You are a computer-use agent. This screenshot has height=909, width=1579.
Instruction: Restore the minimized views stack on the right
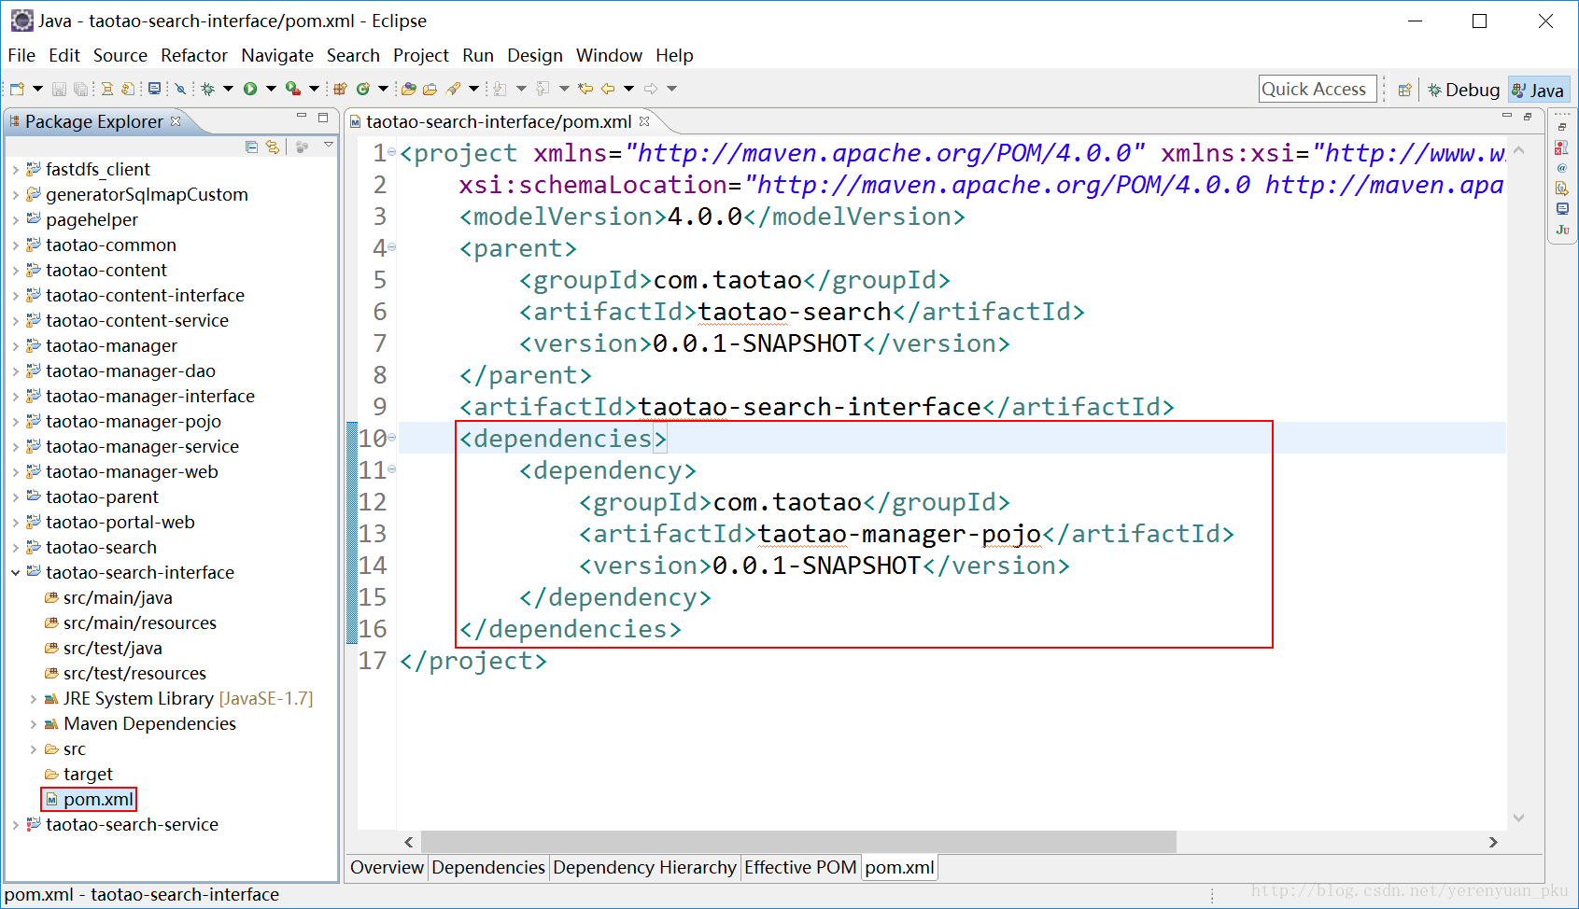[1562, 127]
